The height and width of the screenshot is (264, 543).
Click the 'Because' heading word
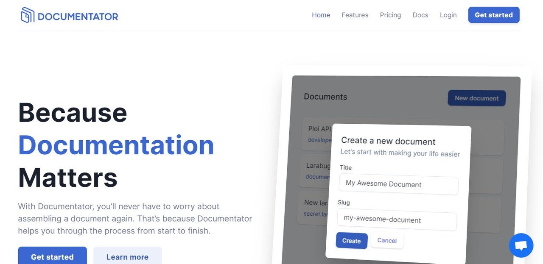73,112
